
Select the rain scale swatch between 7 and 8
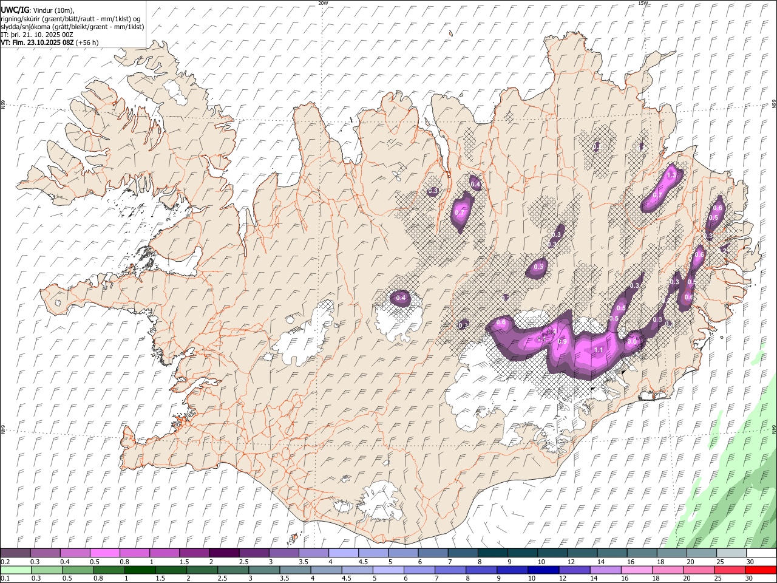click(x=450, y=570)
